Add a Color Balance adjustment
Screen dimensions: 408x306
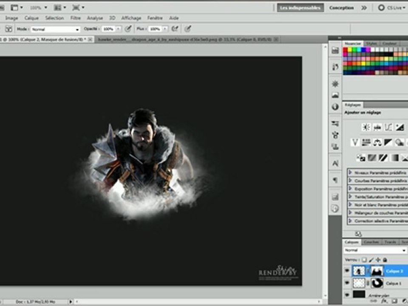(x=377, y=142)
